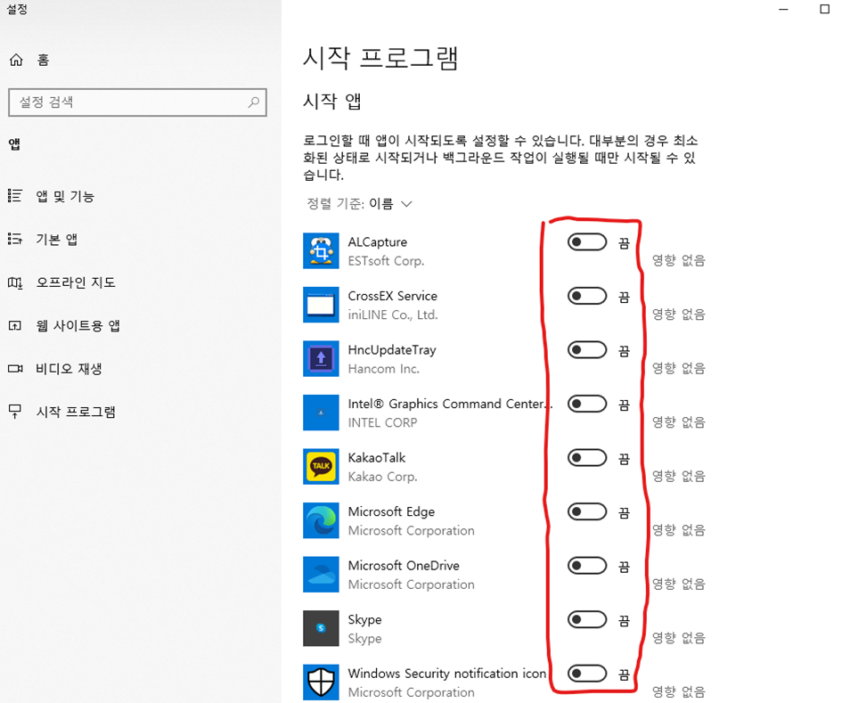Image resolution: width=850 pixels, height=703 pixels.
Task: Toggle ALCapture startup switch
Action: coord(587,242)
